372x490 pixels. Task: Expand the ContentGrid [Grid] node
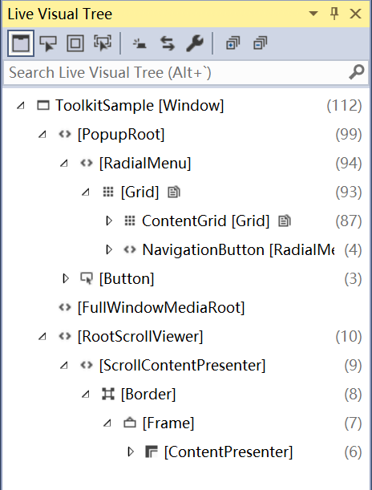(109, 221)
